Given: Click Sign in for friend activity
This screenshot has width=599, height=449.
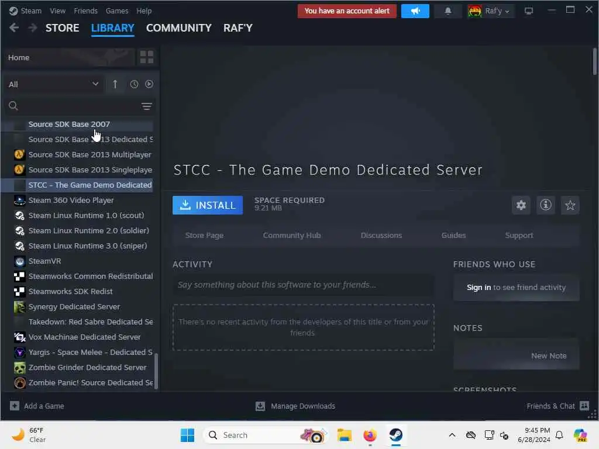Looking at the screenshot, I should point(478,287).
